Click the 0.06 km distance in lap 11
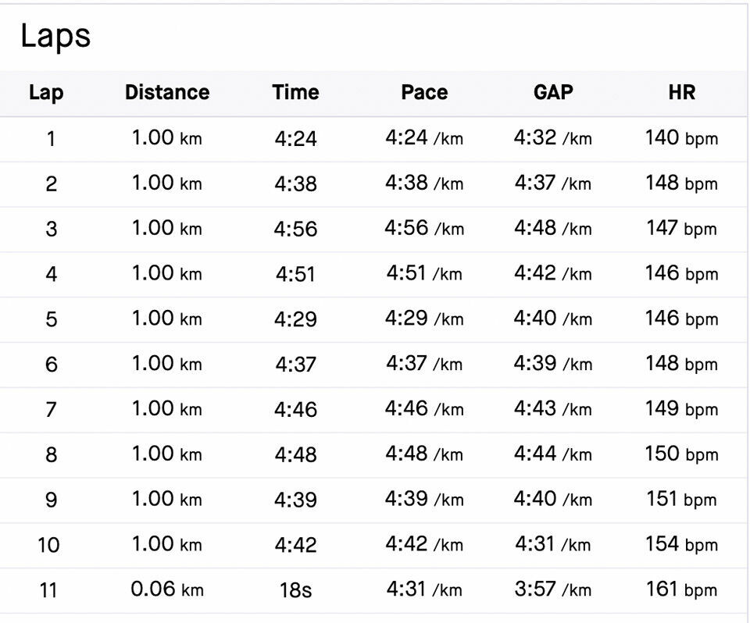 [167, 589]
